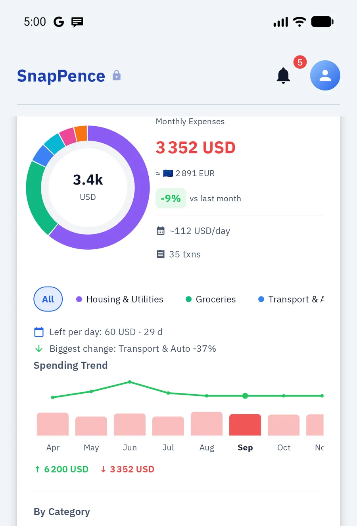Tap the red 3 352 USD amount under chart
Screen dimensions: 357x526
point(132,469)
